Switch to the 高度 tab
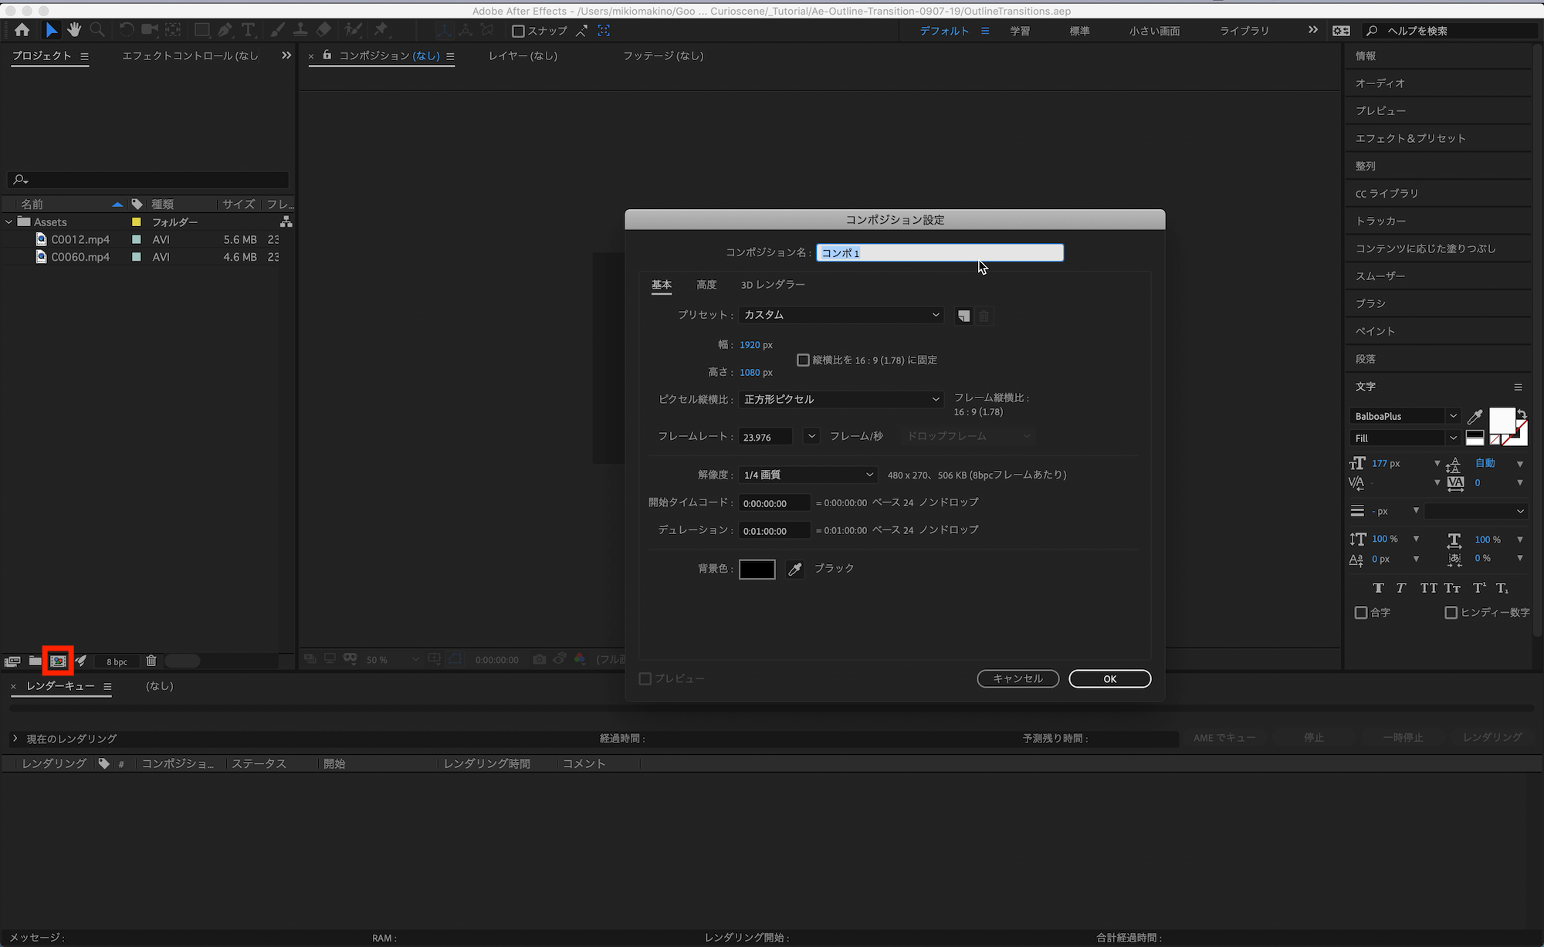 pos(706,285)
